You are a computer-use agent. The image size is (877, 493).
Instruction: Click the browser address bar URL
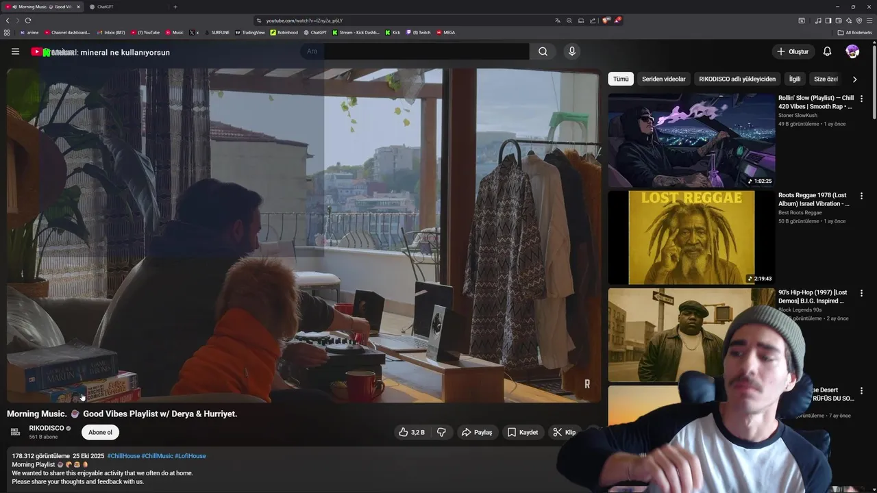tap(304, 21)
